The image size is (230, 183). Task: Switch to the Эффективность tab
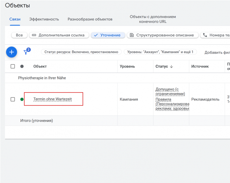44,19
